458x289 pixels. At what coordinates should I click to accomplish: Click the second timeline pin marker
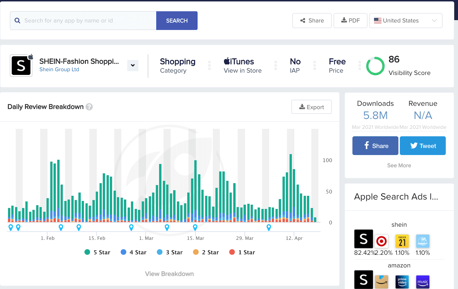tap(18, 228)
